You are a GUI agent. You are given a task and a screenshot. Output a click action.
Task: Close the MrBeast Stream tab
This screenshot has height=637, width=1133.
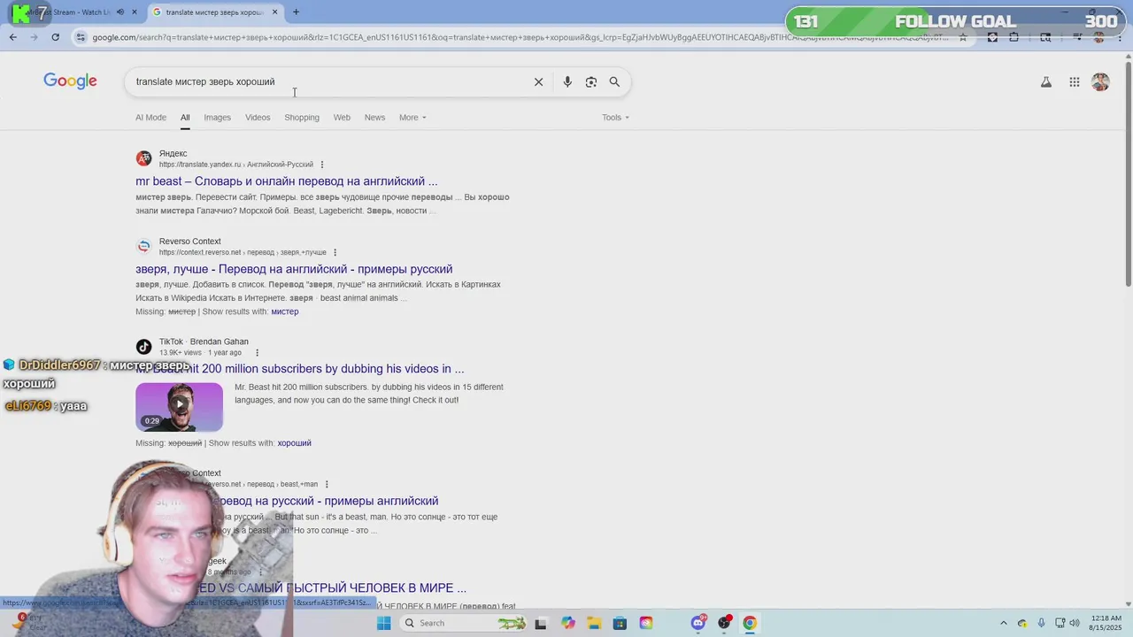tap(135, 12)
